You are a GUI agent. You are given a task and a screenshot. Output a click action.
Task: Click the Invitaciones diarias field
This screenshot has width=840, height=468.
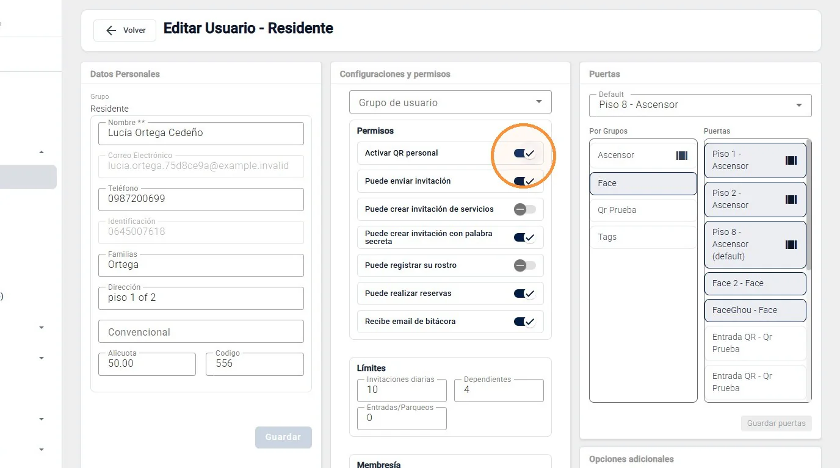402,390
